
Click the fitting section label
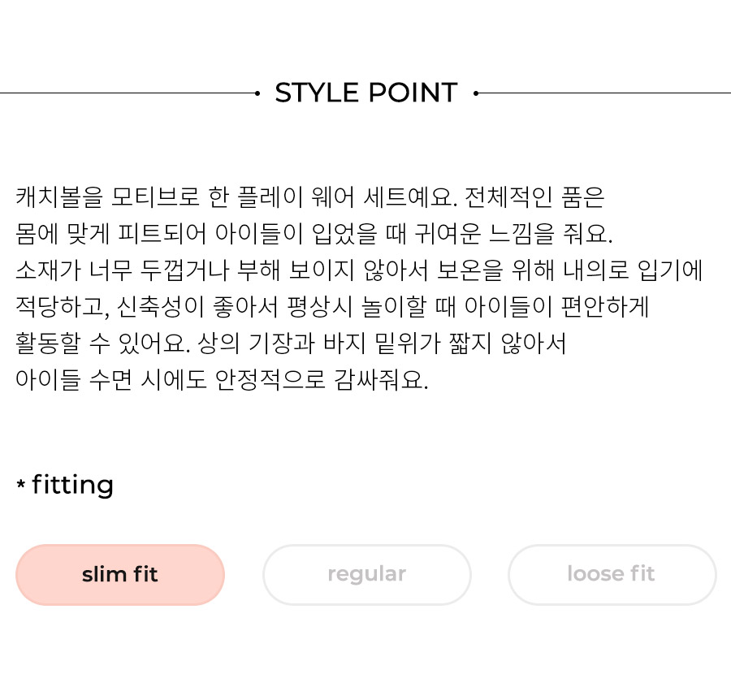coord(73,485)
